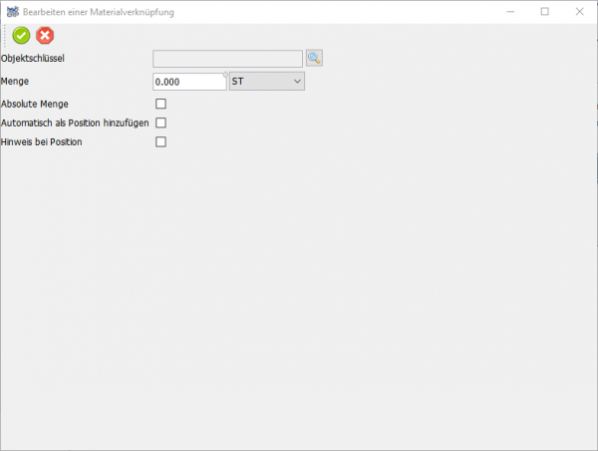The height and width of the screenshot is (451, 598).
Task: Click the toolbar grip handle left of checkmark
Action: 5,36
